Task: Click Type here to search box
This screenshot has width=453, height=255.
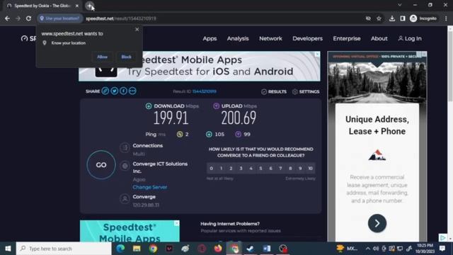Action: (x=64, y=249)
